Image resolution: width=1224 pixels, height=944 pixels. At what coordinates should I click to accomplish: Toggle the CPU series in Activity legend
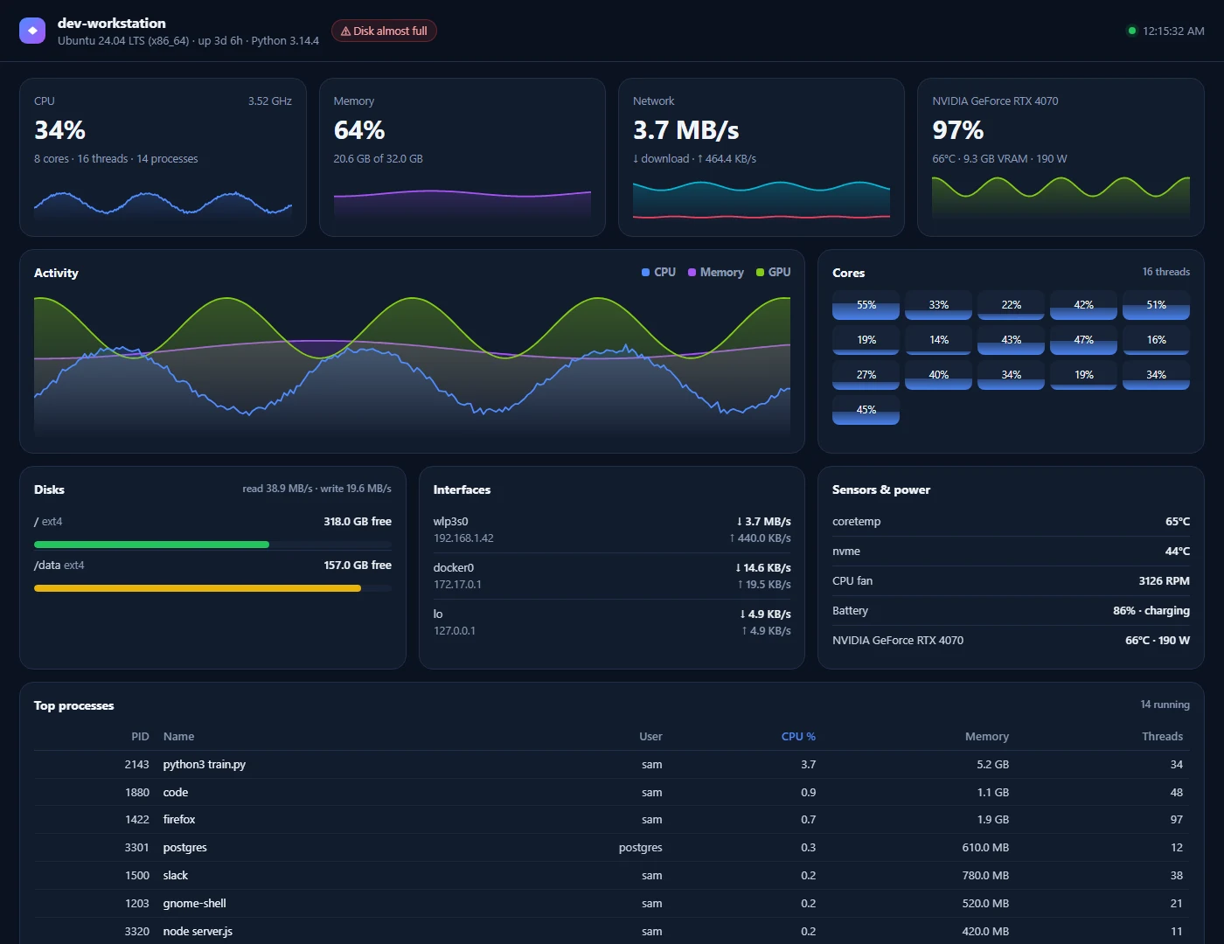(x=658, y=273)
